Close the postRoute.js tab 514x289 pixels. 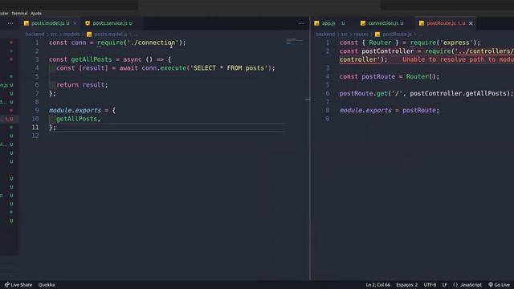click(471, 23)
